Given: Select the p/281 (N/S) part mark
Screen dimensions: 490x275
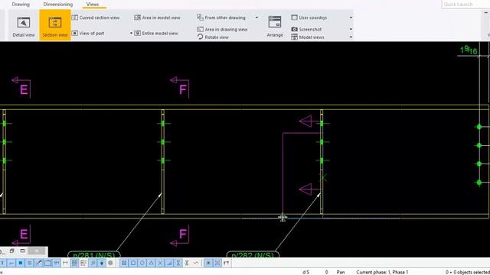Looking at the screenshot, I should point(93,254).
